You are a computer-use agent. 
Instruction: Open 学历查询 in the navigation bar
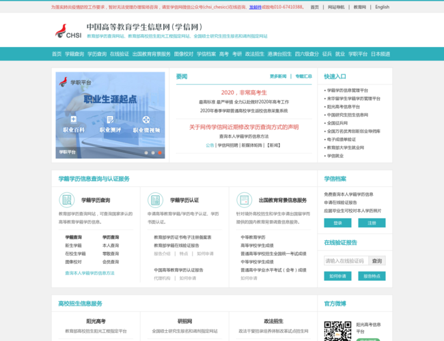[x=97, y=54]
